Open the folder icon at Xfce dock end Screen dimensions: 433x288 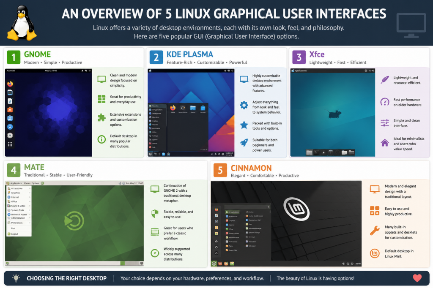coord(351,152)
